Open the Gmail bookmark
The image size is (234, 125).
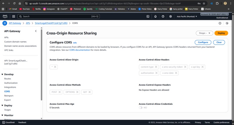(13, 9)
